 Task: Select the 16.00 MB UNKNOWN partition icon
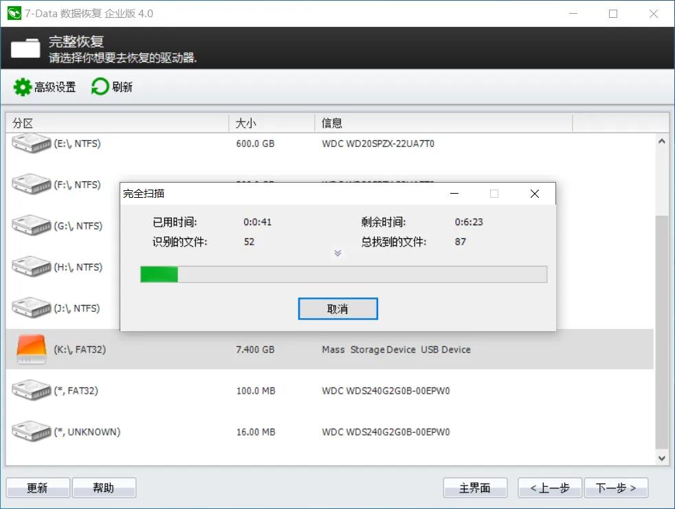tap(32, 432)
